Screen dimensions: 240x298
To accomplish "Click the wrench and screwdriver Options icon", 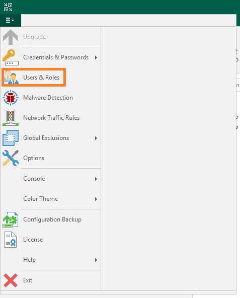I will click(x=11, y=158).
